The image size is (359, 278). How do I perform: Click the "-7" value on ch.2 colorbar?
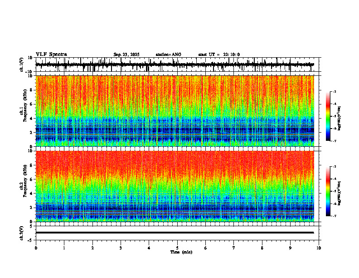(335, 216)
